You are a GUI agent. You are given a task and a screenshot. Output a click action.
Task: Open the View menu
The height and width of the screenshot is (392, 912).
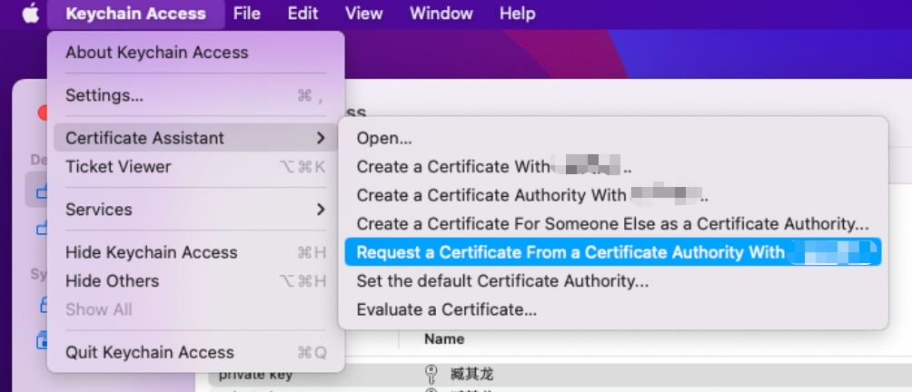pyautogui.click(x=363, y=14)
